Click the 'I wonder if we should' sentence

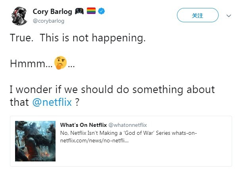pos(112,89)
